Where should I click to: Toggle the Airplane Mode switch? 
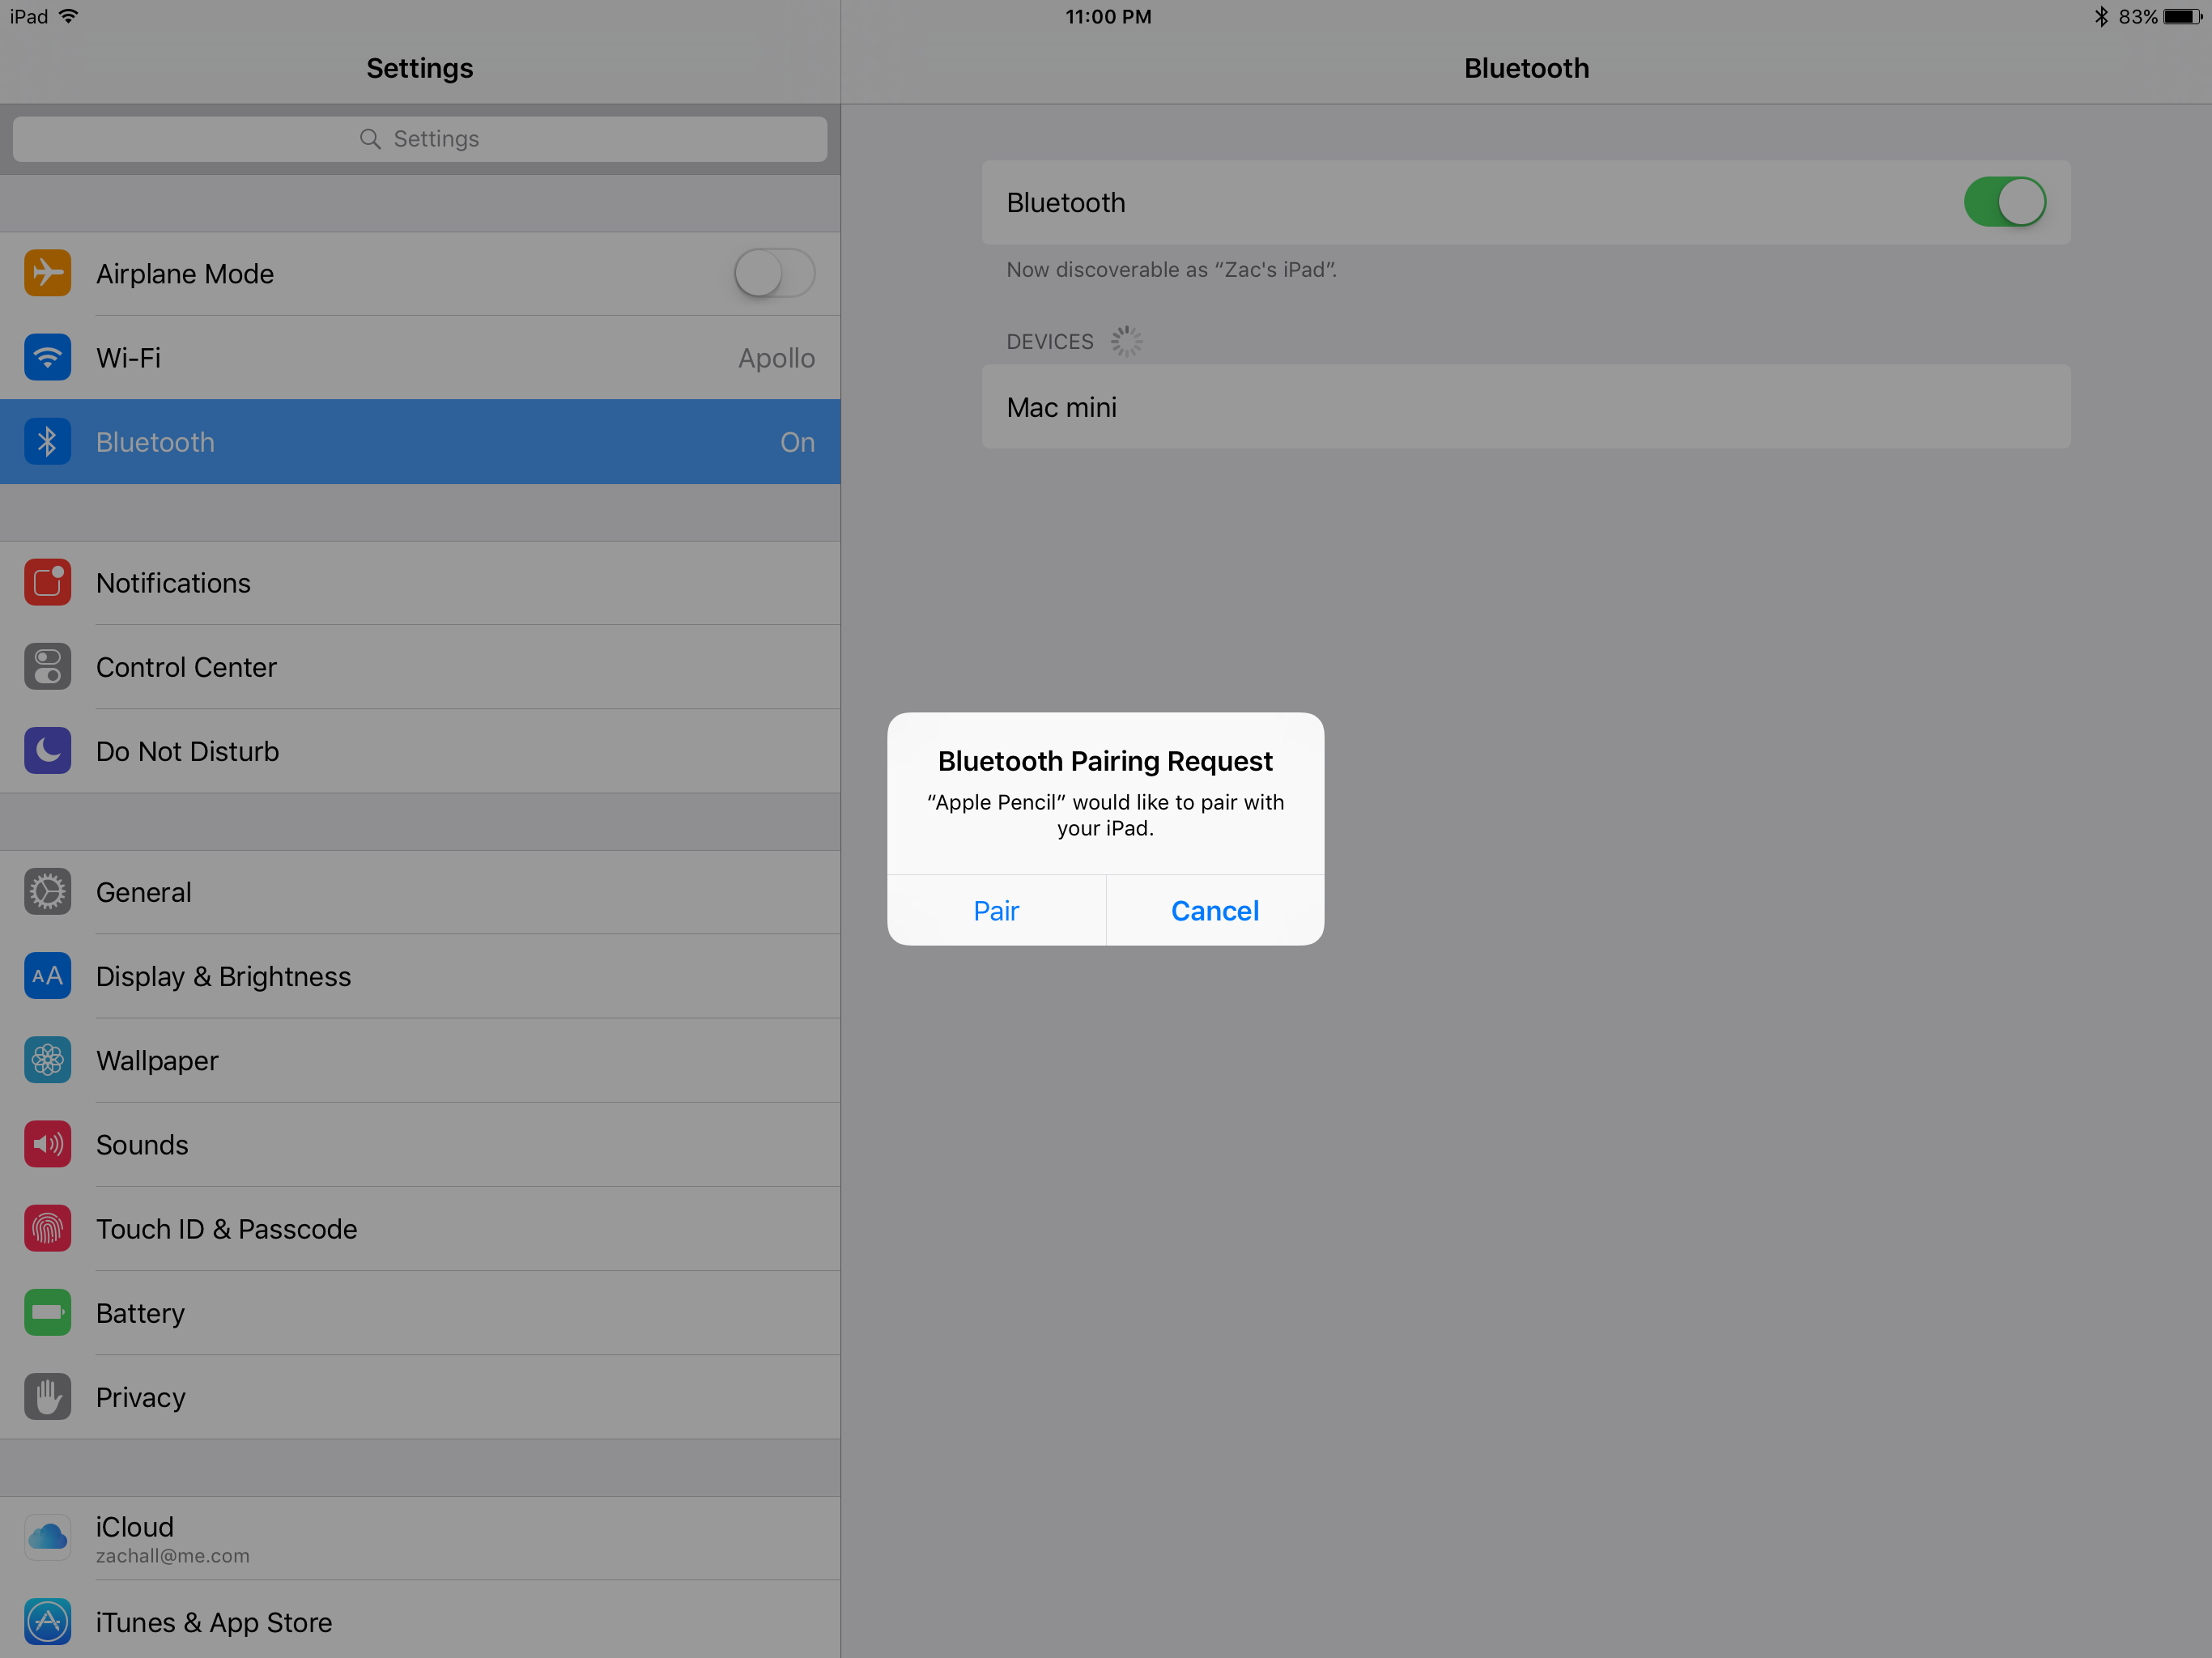click(x=774, y=273)
